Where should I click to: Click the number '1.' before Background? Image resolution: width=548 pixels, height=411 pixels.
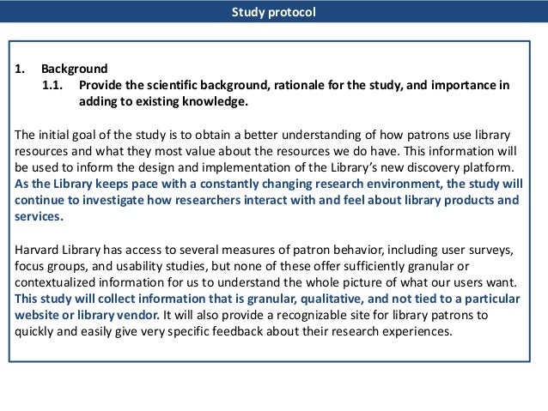[x=20, y=69]
